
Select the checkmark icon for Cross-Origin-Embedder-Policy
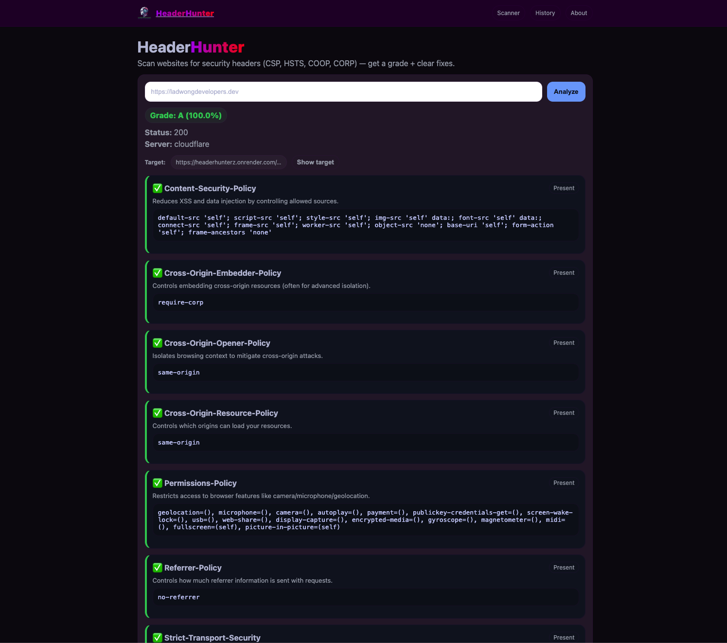point(157,272)
